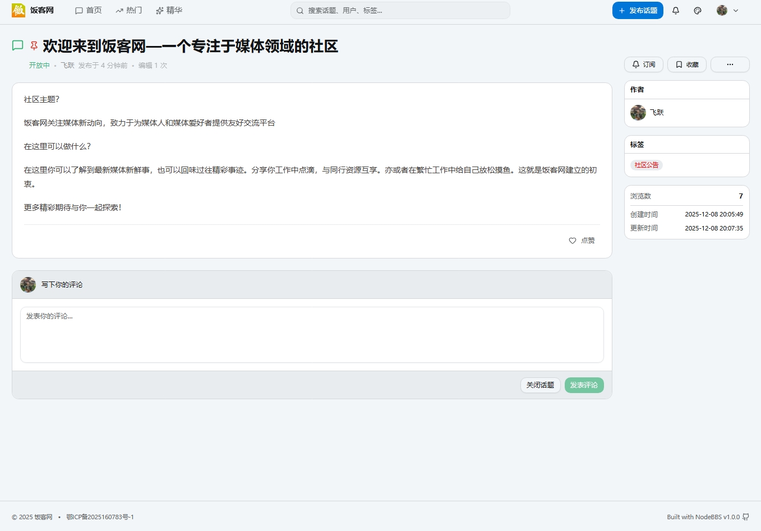Screen dimensions: 761x531
Task: Open the 精华 featured tab
Action: 169,11
